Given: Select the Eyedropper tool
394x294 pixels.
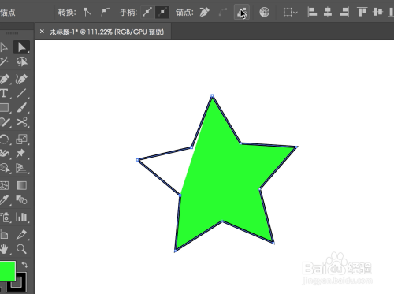Looking at the screenshot, I should [4, 200].
